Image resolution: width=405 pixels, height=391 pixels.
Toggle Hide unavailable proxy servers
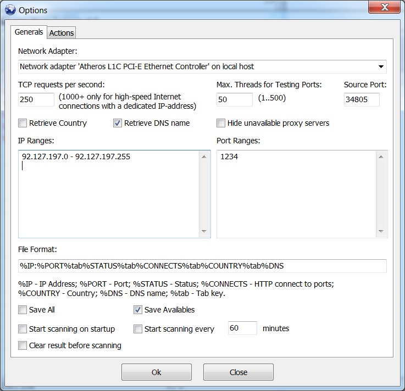pyautogui.click(x=220, y=123)
